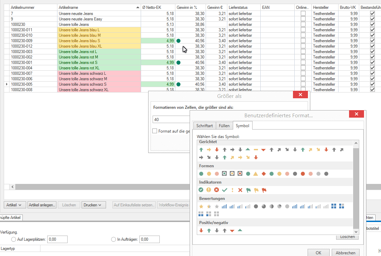Switch to the Schriftart tab
The image size is (381, 256).
pos(204,126)
